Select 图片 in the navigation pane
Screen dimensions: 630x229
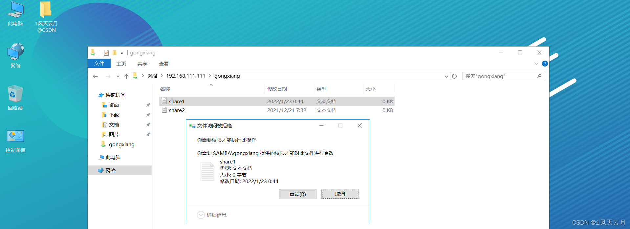111,135
